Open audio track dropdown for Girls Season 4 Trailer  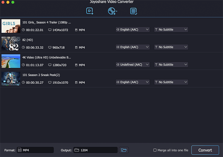[132, 30]
